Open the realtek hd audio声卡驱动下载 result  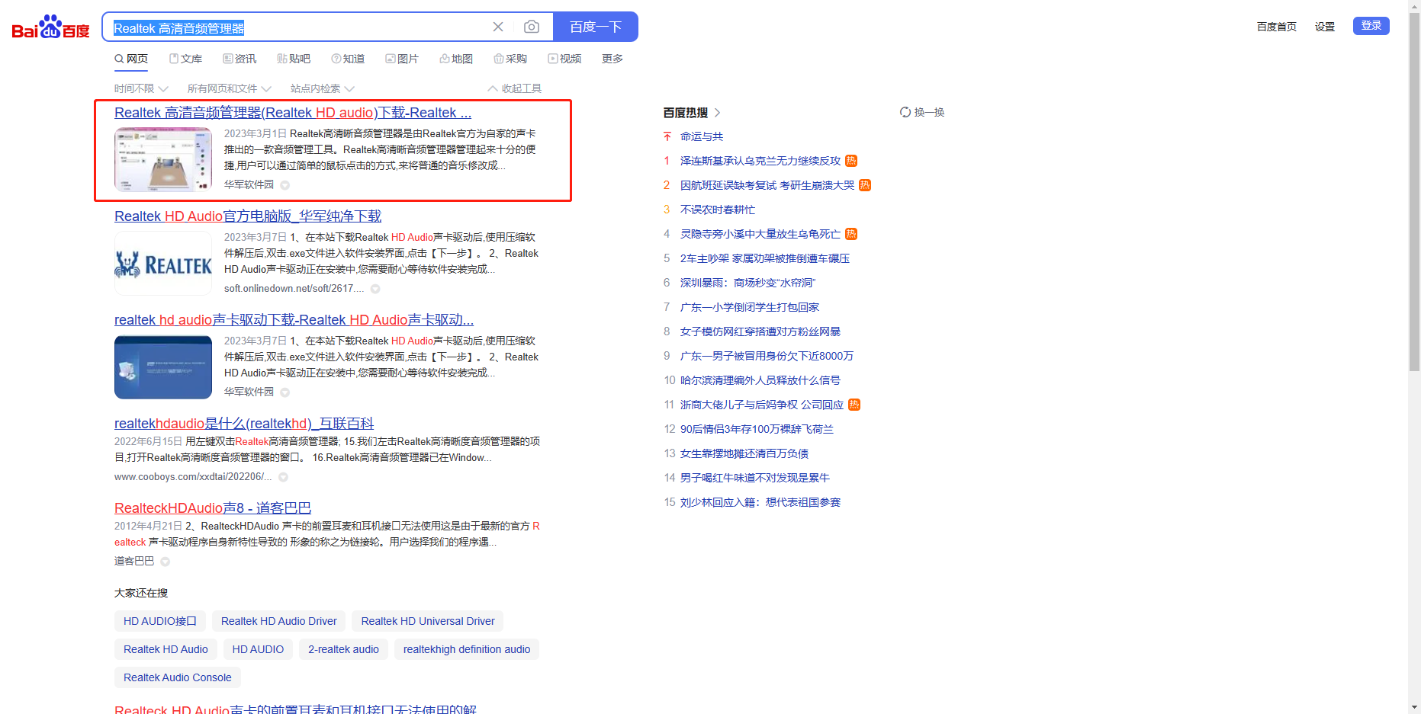coord(294,320)
